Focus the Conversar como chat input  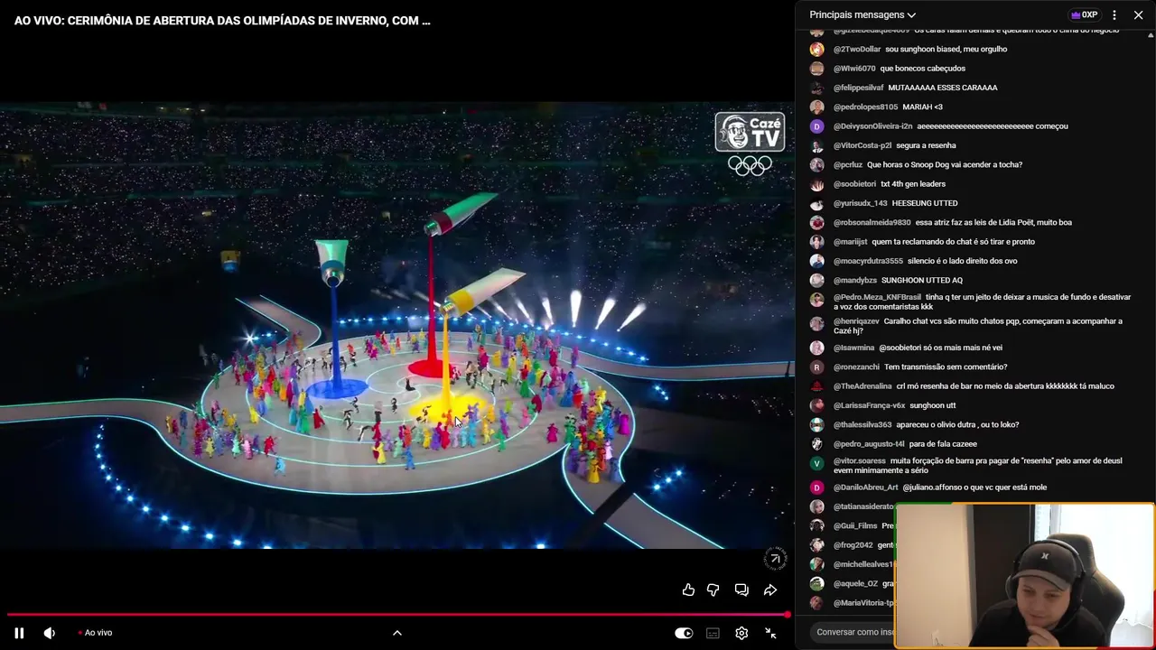[x=854, y=632]
